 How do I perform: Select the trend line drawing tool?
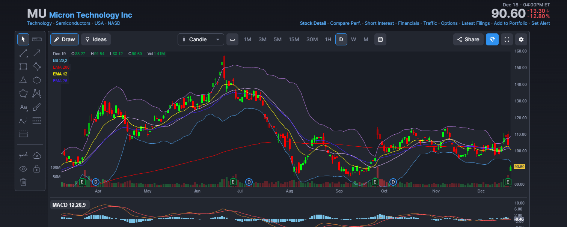coord(23,53)
